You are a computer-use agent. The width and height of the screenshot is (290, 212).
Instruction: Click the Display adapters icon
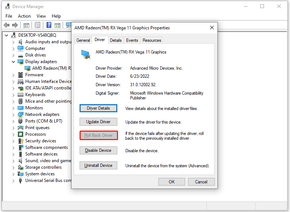(20, 62)
